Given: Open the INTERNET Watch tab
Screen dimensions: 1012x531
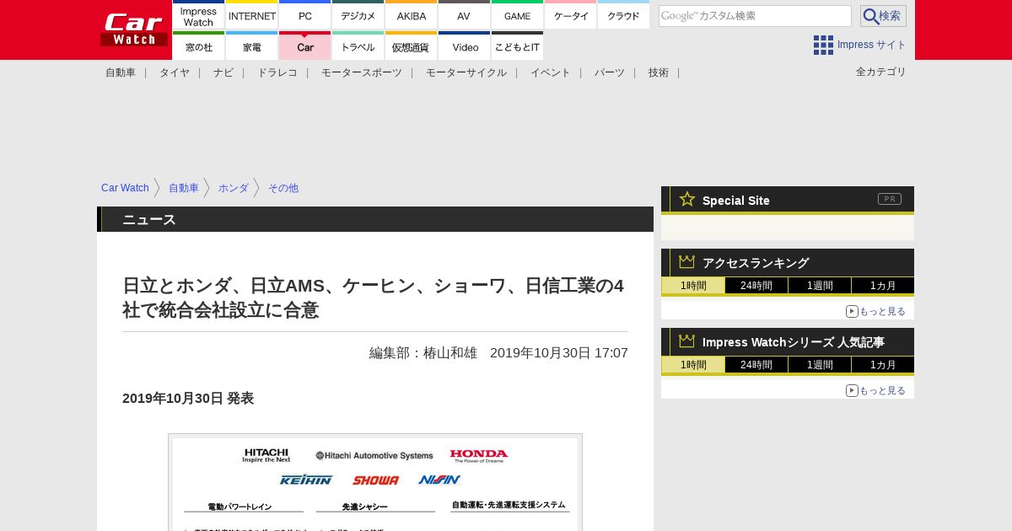Looking at the screenshot, I should 252,14.
